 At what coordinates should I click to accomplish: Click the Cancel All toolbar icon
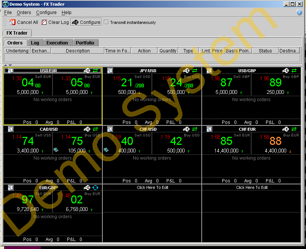pyautogui.click(x=13, y=22)
